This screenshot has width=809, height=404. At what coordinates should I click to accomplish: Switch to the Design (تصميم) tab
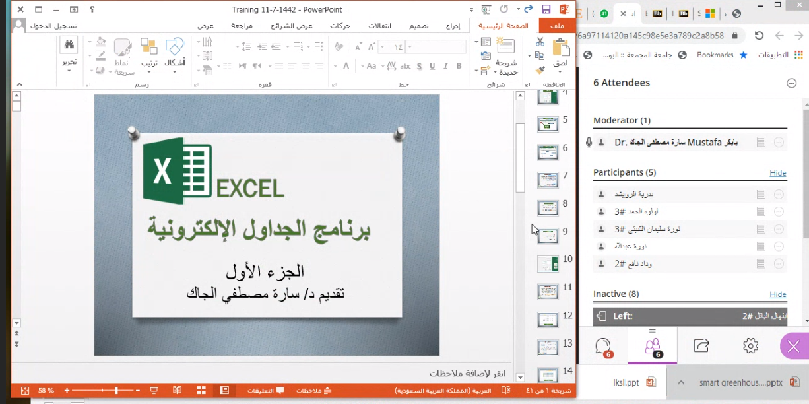(x=419, y=26)
